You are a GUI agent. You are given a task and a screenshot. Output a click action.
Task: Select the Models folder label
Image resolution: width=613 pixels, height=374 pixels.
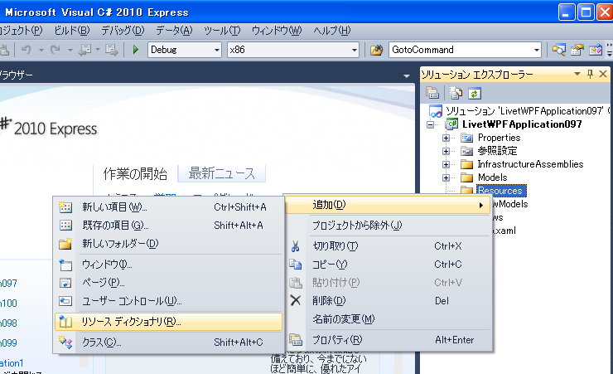pos(493,177)
